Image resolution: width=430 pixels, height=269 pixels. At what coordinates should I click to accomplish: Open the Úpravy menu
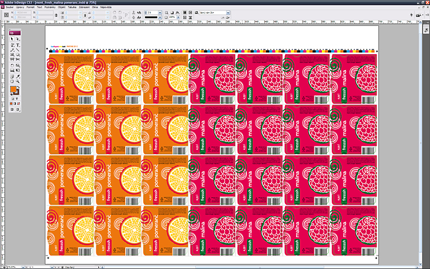coord(20,7)
